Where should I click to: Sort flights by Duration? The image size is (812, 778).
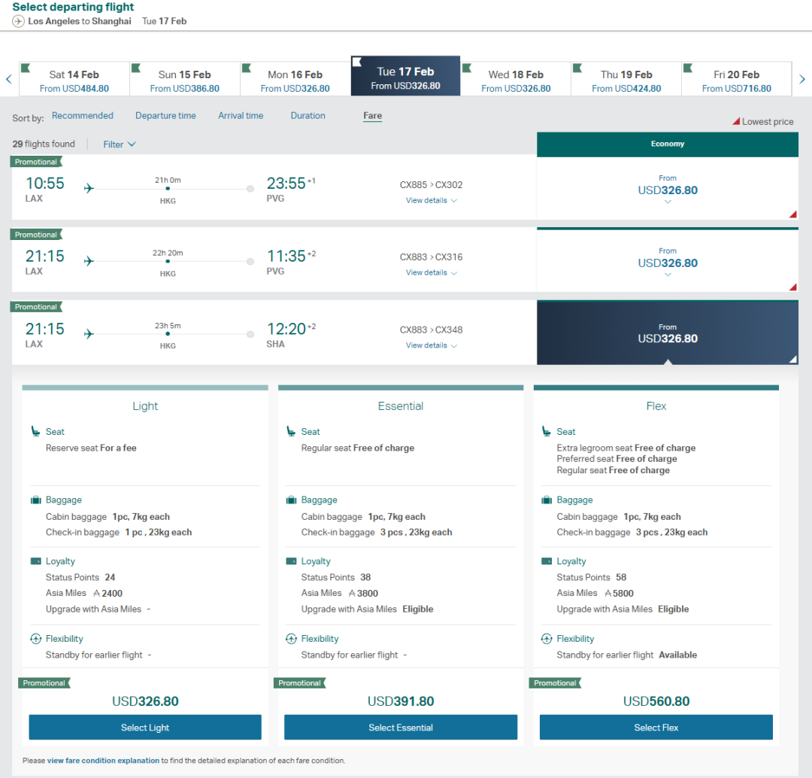(308, 116)
